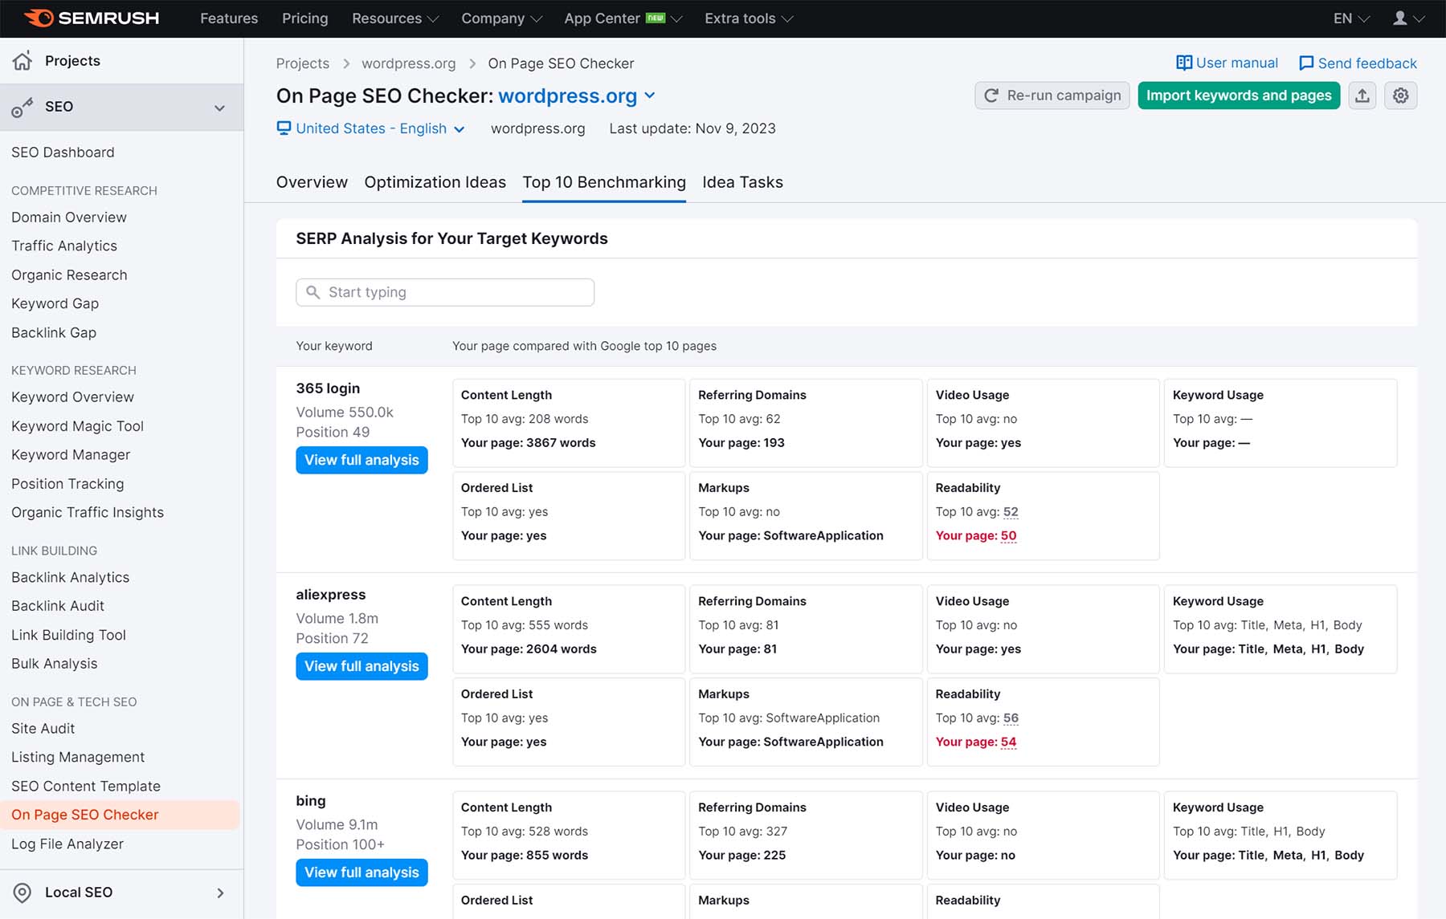Click Import keywords and pages
The image size is (1446, 919).
[x=1238, y=96]
